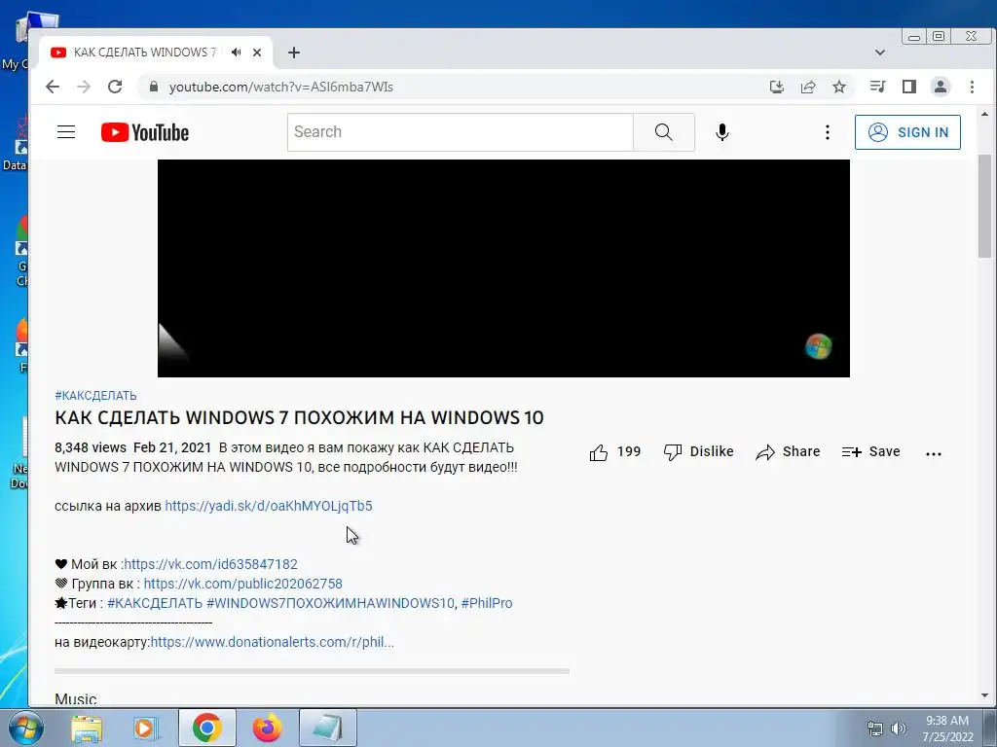
Task: Open the donationalerts.com link
Action: click(273, 642)
